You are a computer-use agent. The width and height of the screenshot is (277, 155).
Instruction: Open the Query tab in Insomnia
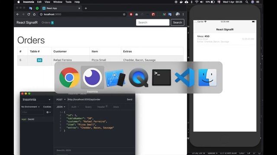tap(88, 107)
